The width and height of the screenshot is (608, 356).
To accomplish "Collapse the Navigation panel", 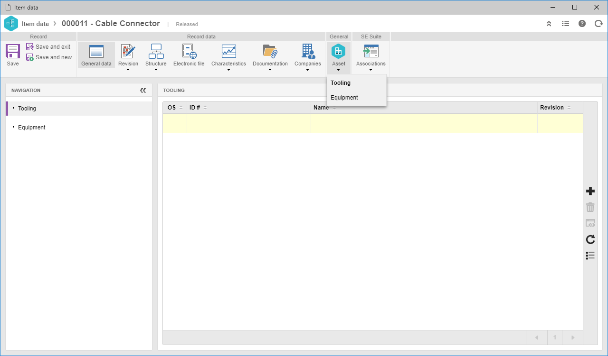I will pyautogui.click(x=143, y=91).
